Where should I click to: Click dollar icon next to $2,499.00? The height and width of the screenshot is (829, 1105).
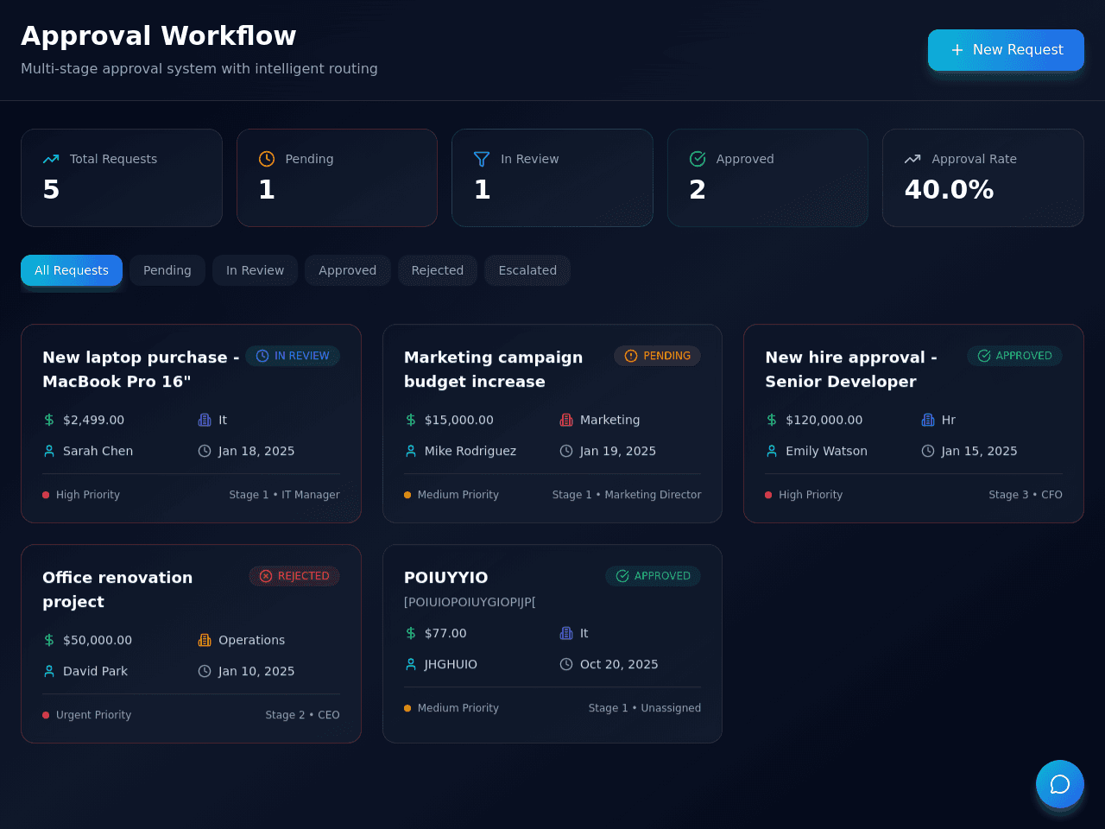pos(49,420)
